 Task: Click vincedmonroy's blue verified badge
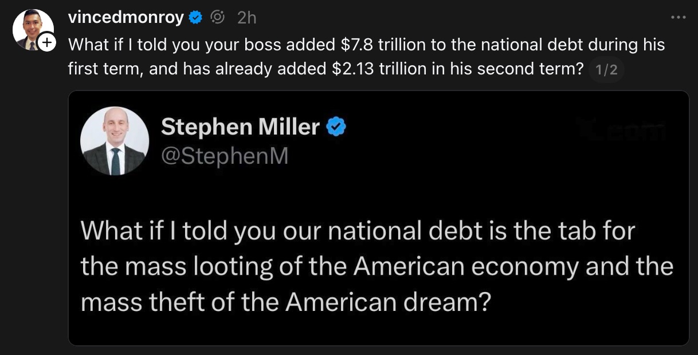[x=195, y=18]
